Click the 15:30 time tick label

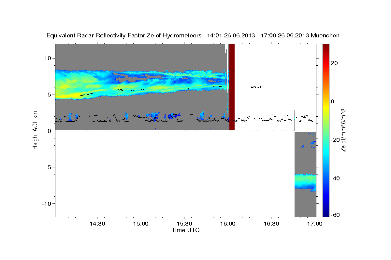(184, 224)
